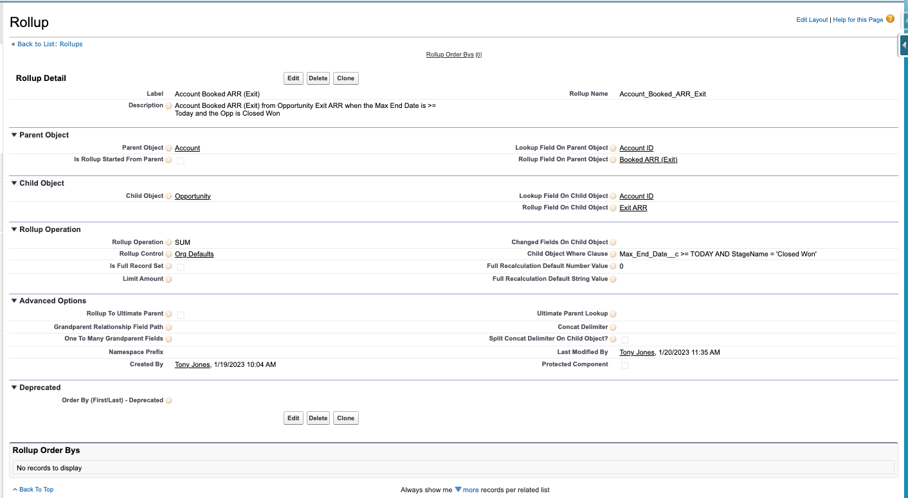Open the Opportunity child object link

[192, 196]
